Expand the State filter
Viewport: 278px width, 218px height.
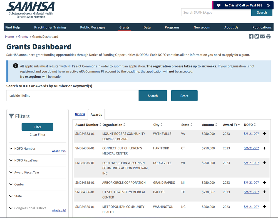pos(15,196)
